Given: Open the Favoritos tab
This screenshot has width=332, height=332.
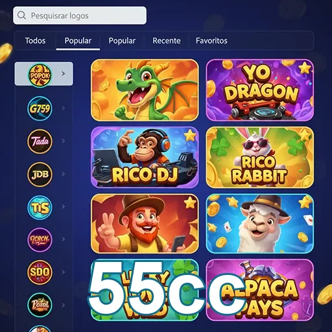Looking at the screenshot, I should tap(211, 41).
